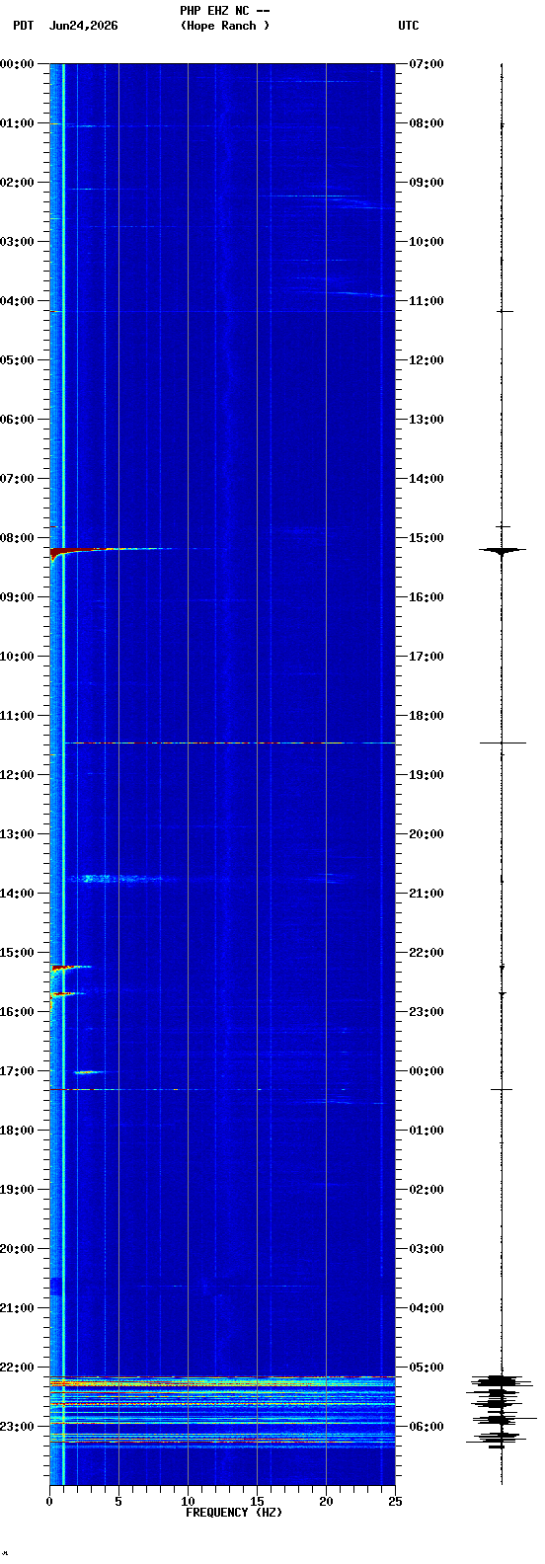Click the frequency axis tick label "15"

click(257, 1502)
